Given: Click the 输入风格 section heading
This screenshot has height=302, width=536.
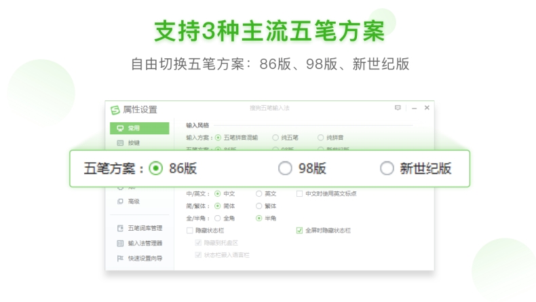Looking at the screenshot, I should coord(197,125).
